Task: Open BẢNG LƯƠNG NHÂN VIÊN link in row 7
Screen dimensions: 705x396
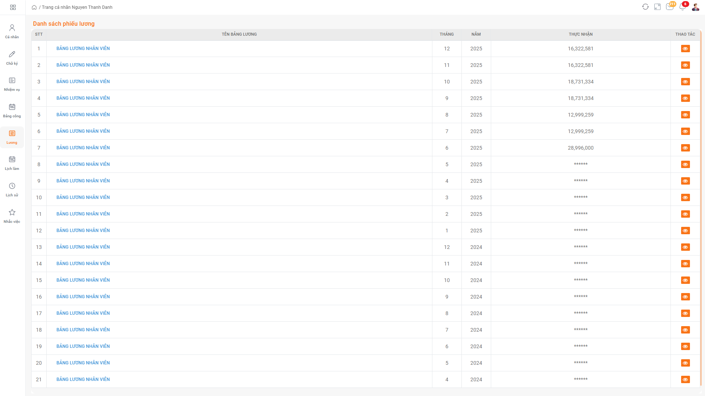Action: [x=83, y=148]
